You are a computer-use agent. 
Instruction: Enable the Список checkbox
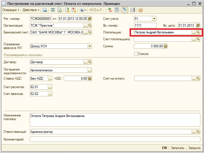(136, 54)
